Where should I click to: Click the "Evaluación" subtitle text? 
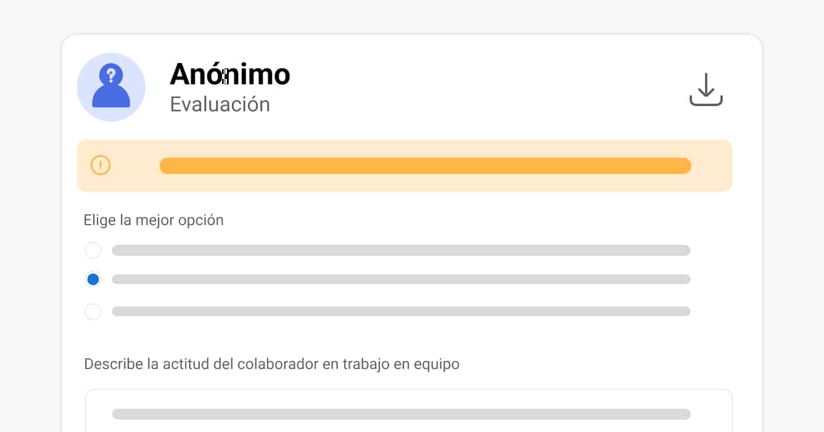click(x=220, y=104)
